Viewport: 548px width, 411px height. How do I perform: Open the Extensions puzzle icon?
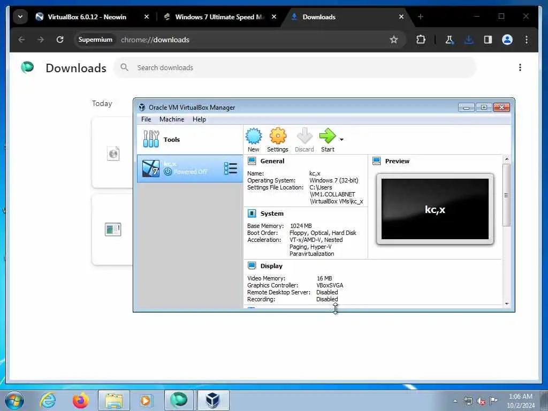point(421,40)
